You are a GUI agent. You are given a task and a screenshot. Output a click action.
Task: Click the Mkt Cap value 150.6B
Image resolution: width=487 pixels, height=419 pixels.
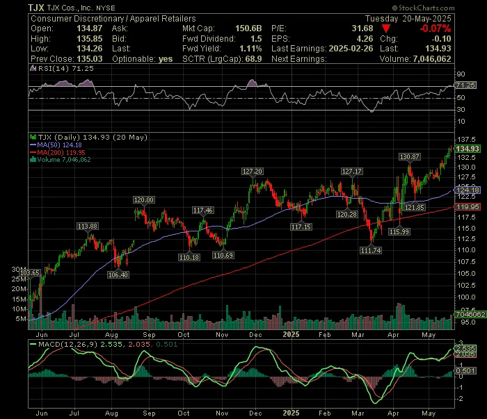click(248, 28)
